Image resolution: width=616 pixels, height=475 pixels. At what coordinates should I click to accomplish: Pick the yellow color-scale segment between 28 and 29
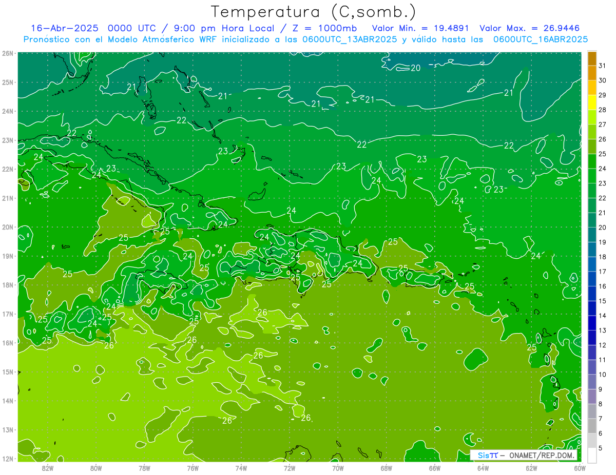(x=592, y=102)
